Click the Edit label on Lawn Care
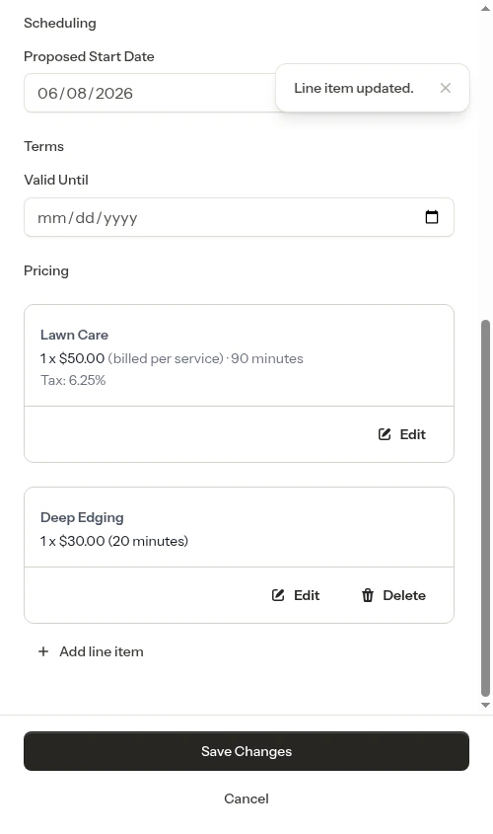 coord(413,434)
